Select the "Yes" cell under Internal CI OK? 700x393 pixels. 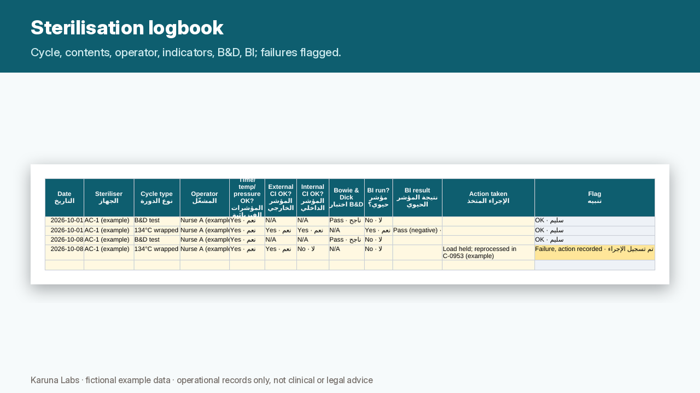pos(313,230)
